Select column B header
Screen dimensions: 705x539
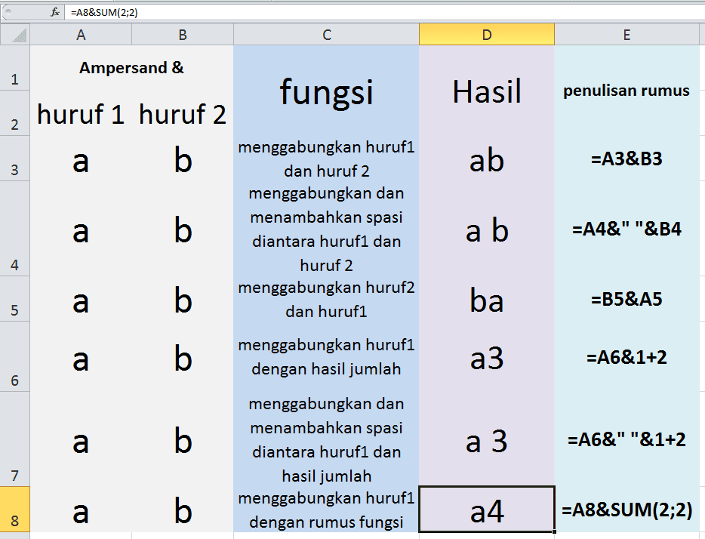click(183, 35)
